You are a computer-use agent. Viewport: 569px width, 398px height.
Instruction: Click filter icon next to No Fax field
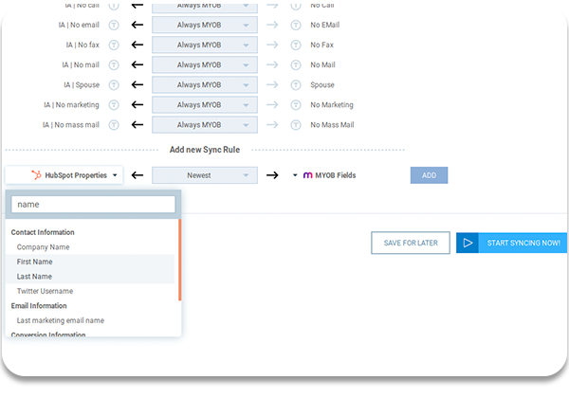pos(295,45)
